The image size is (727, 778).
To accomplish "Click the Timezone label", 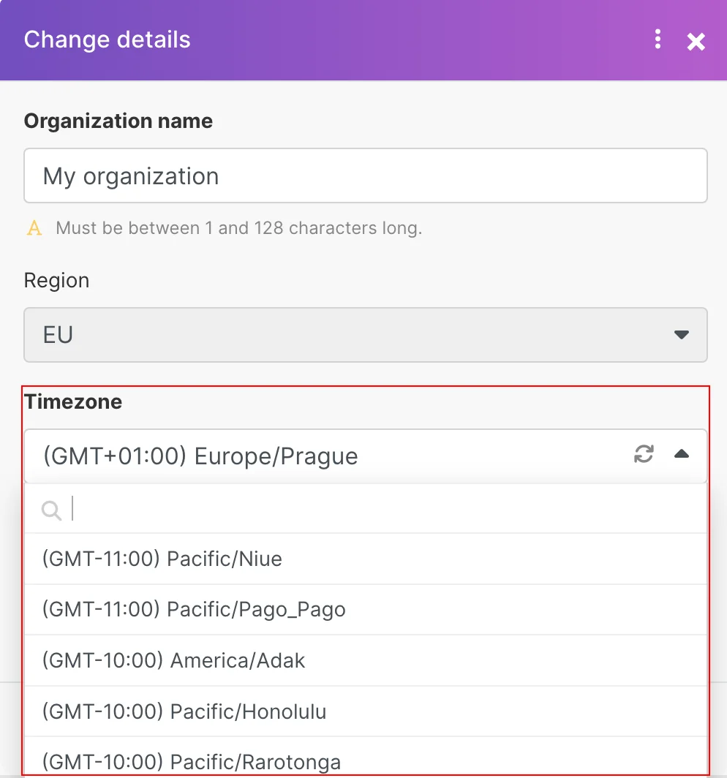I will (73, 401).
